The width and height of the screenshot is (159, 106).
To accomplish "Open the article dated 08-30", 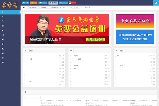I will [x=135, y=62].
